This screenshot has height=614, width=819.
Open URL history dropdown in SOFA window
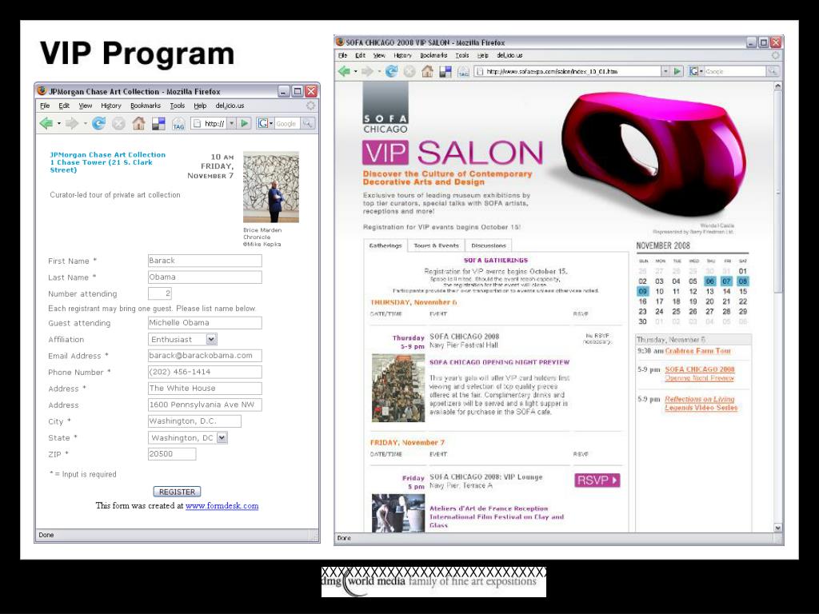tap(665, 71)
